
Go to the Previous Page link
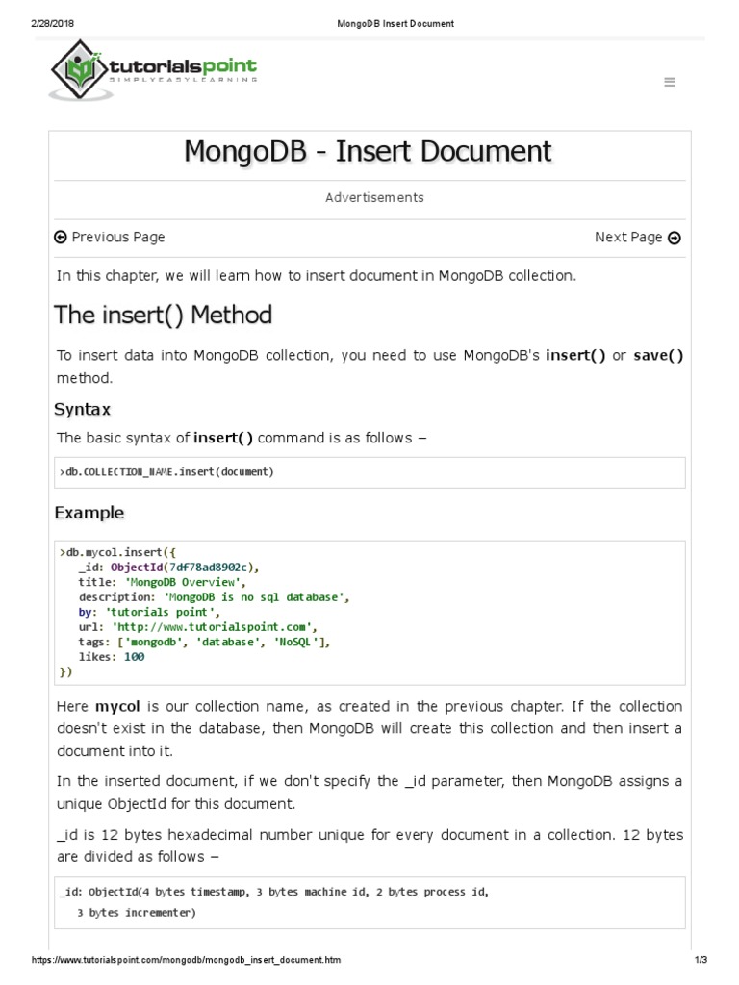tap(117, 238)
